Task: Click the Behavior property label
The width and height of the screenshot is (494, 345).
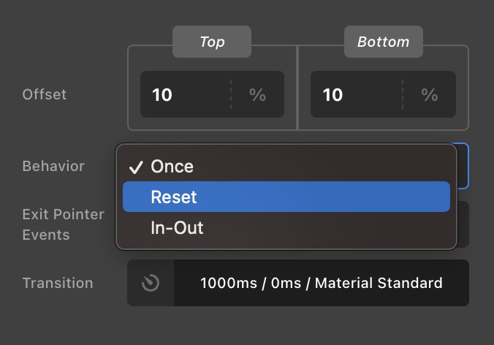Action: [53, 166]
